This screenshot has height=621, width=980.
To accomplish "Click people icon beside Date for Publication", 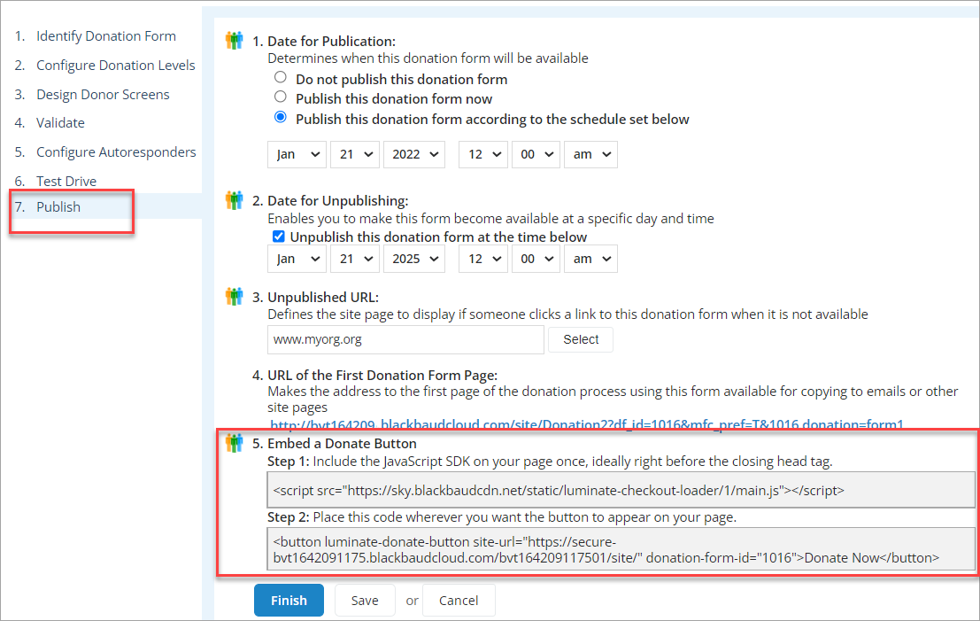I will coord(235,41).
